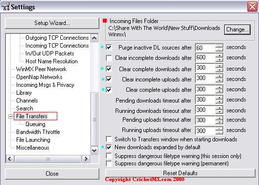The height and width of the screenshot is (185, 259).
Task: Select Incoming TCP Connections in tree
Action: pos(57,46)
